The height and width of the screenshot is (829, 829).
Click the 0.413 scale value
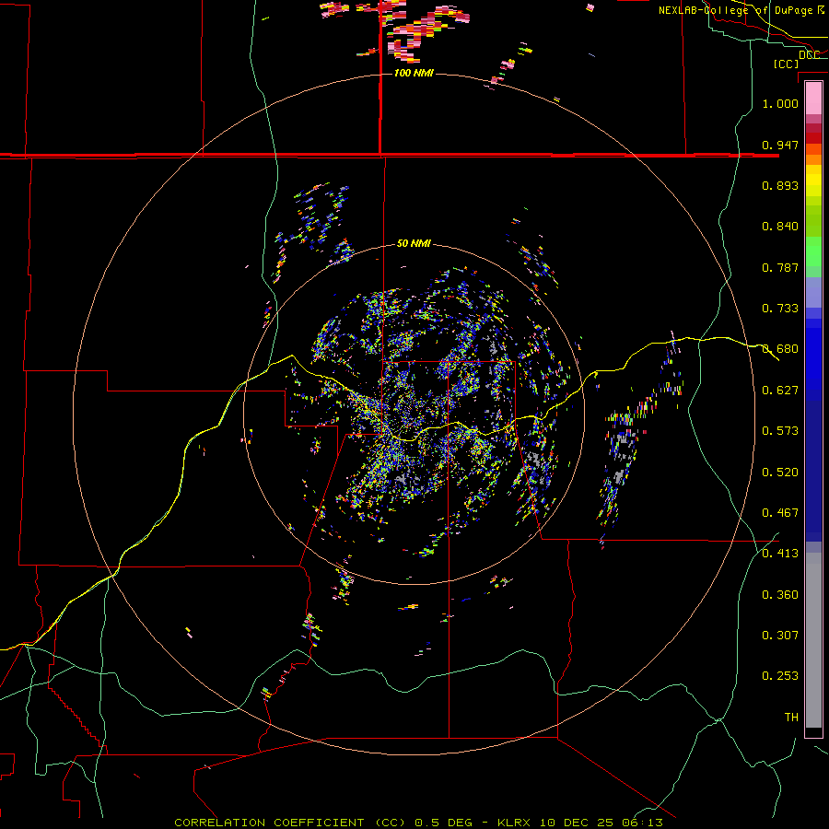(x=780, y=554)
